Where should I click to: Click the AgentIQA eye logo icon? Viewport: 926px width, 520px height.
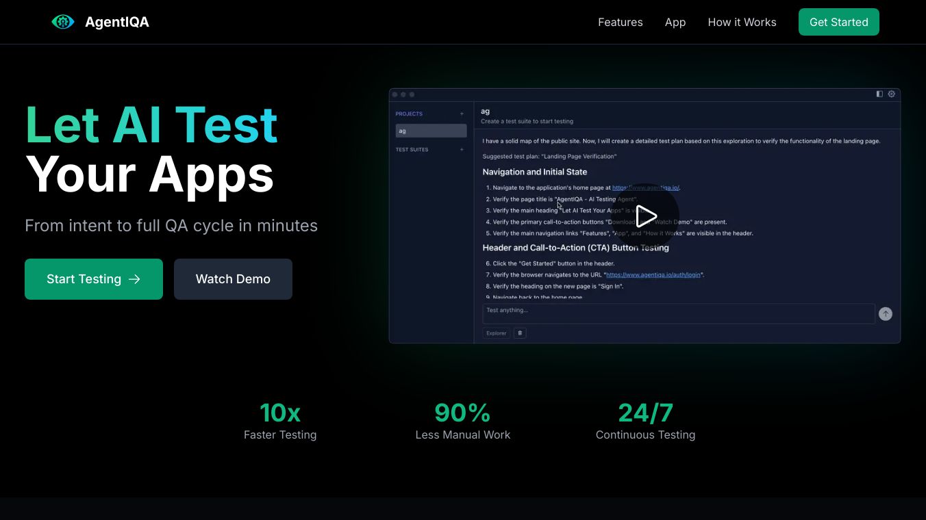click(63, 22)
